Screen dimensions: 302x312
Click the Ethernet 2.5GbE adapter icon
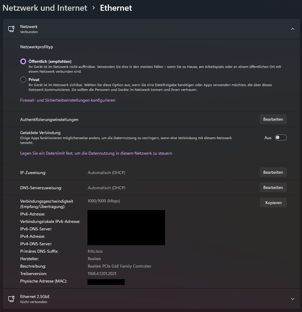(x=11, y=299)
